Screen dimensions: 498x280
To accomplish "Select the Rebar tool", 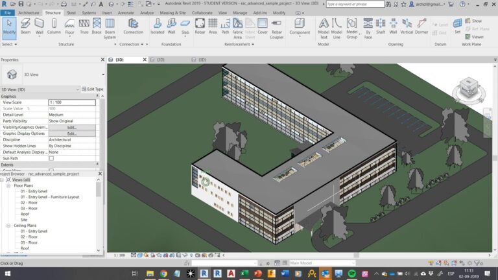I will 200,27.
